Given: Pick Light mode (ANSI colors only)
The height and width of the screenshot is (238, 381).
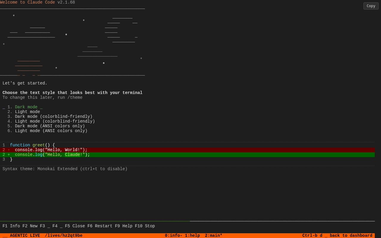Looking at the screenshot, I should point(51,131).
